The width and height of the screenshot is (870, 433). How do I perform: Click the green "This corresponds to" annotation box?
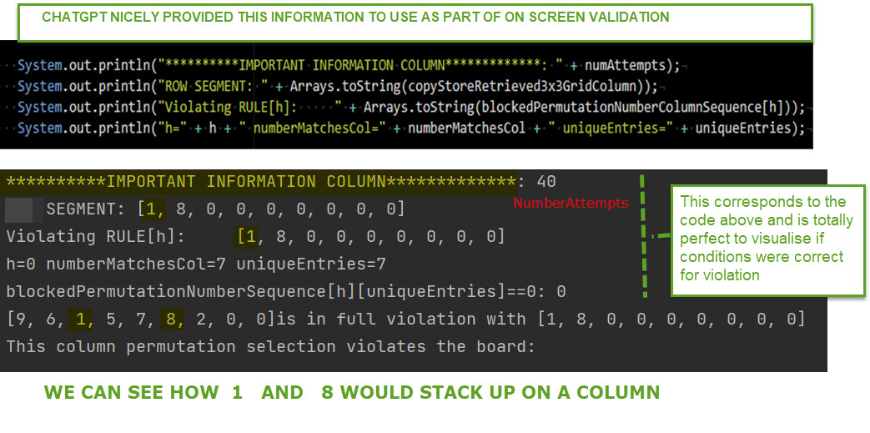pyautogui.click(x=767, y=238)
